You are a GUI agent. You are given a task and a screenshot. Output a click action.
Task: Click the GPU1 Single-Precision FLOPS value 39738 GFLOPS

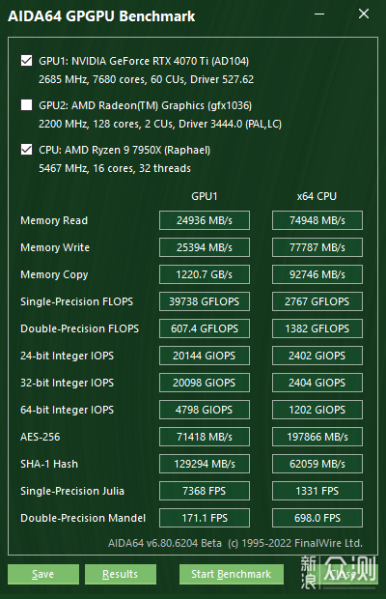(205, 301)
